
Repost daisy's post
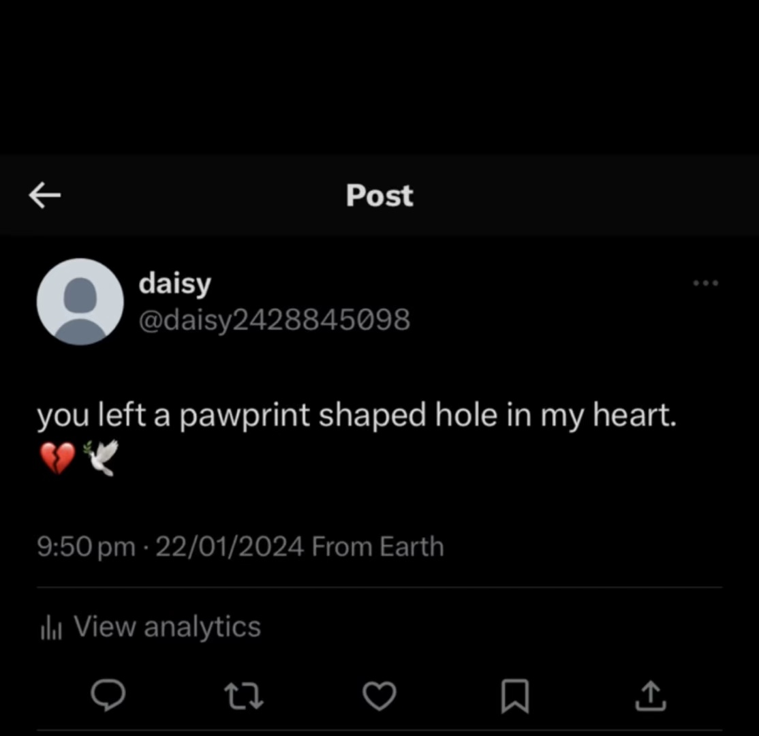244,696
